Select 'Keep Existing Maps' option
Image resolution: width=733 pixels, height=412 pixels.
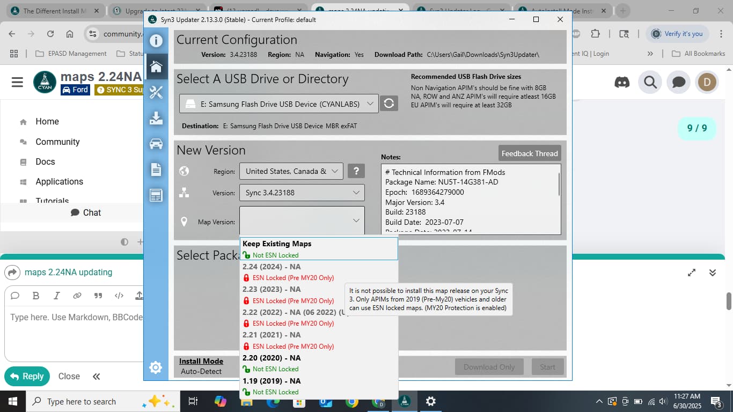tap(319, 249)
